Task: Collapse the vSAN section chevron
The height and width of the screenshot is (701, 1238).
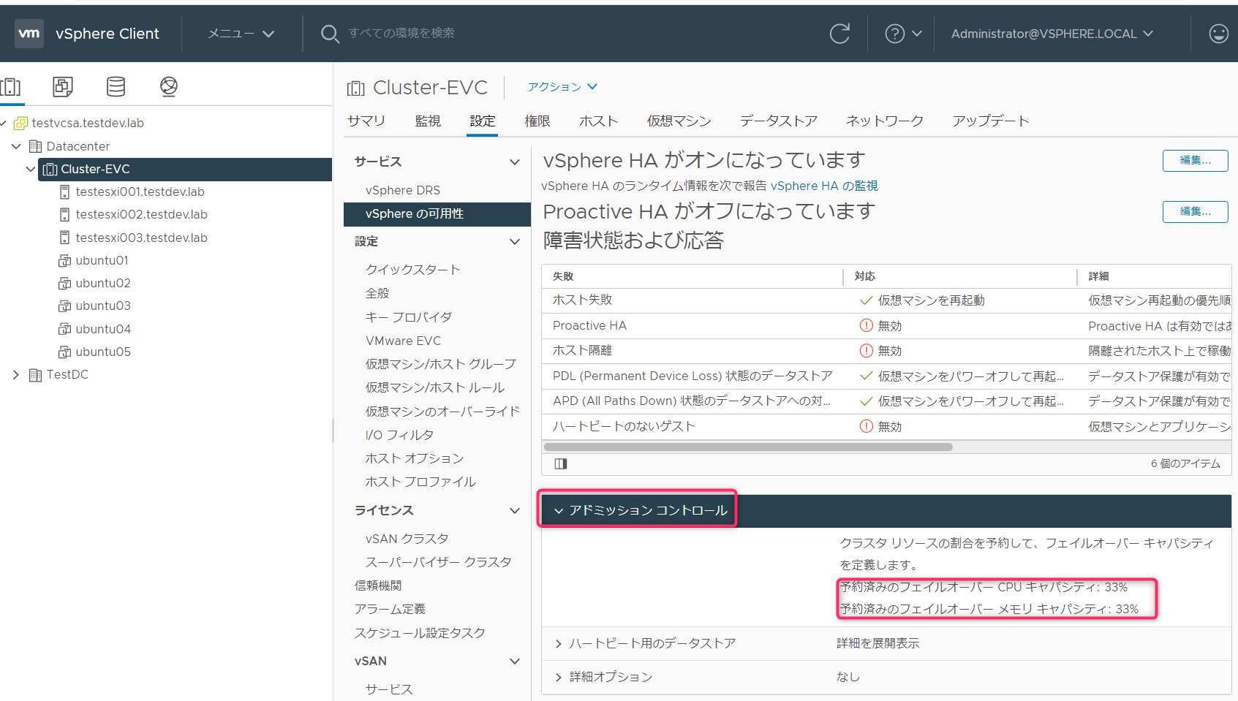Action: tap(515, 661)
